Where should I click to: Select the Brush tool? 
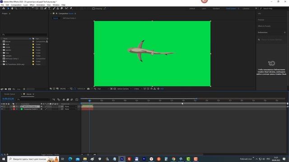pyautogui.click(x=54, y=9)
